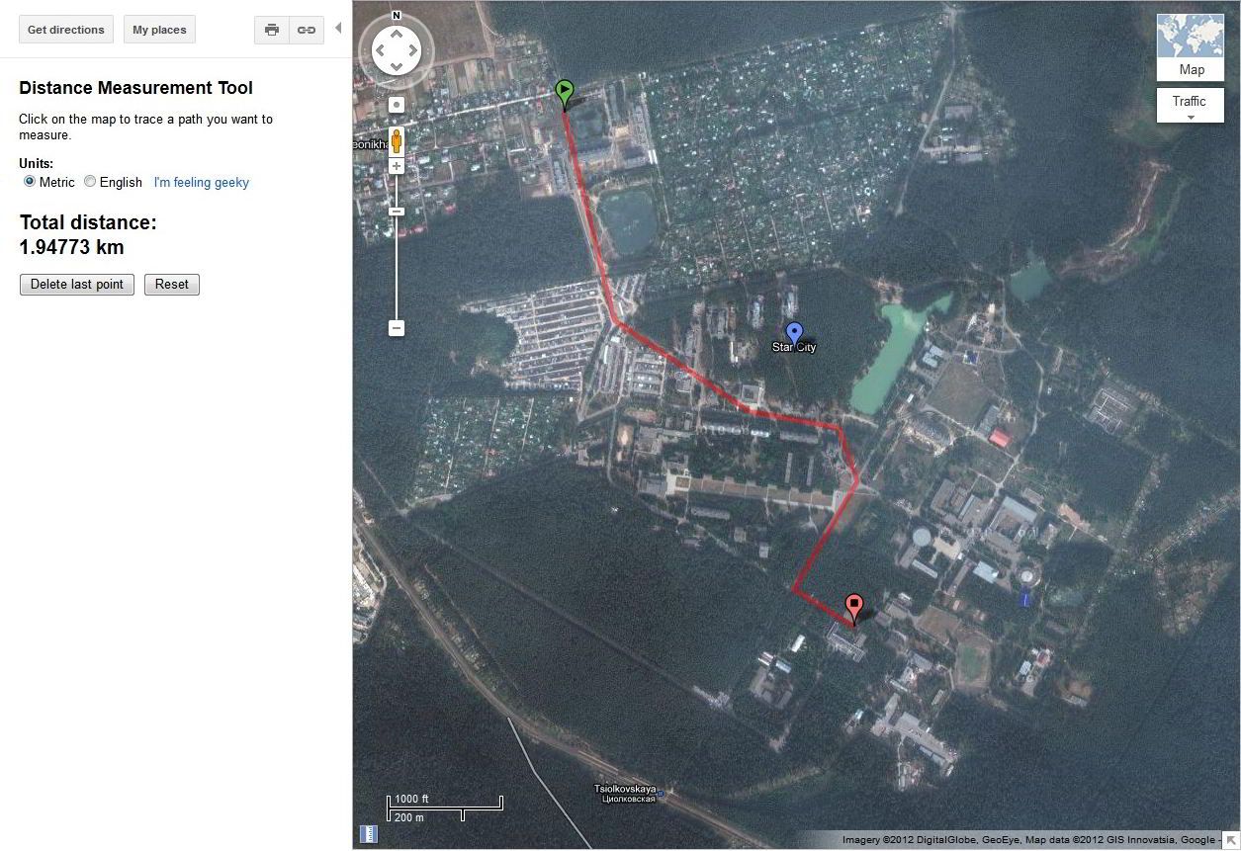1241x851 pixels.
Task: Switch to Map view thumbnail
Action: point(1191,46)
